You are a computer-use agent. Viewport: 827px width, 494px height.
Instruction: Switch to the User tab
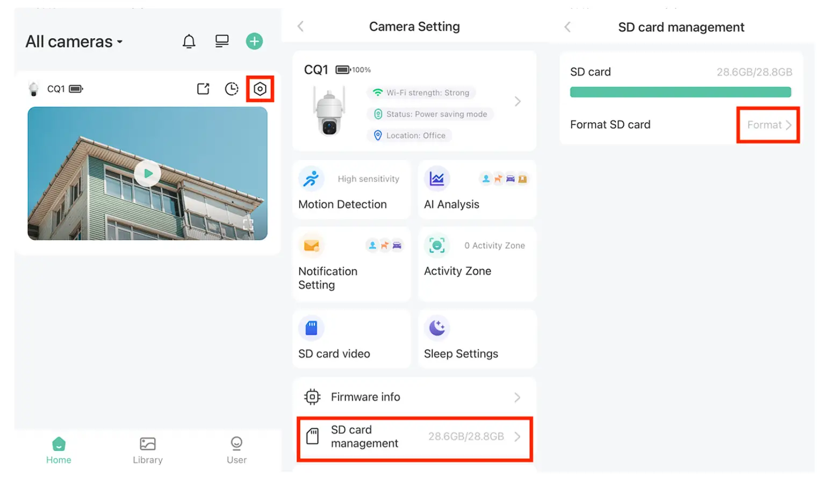click(236, 451)
